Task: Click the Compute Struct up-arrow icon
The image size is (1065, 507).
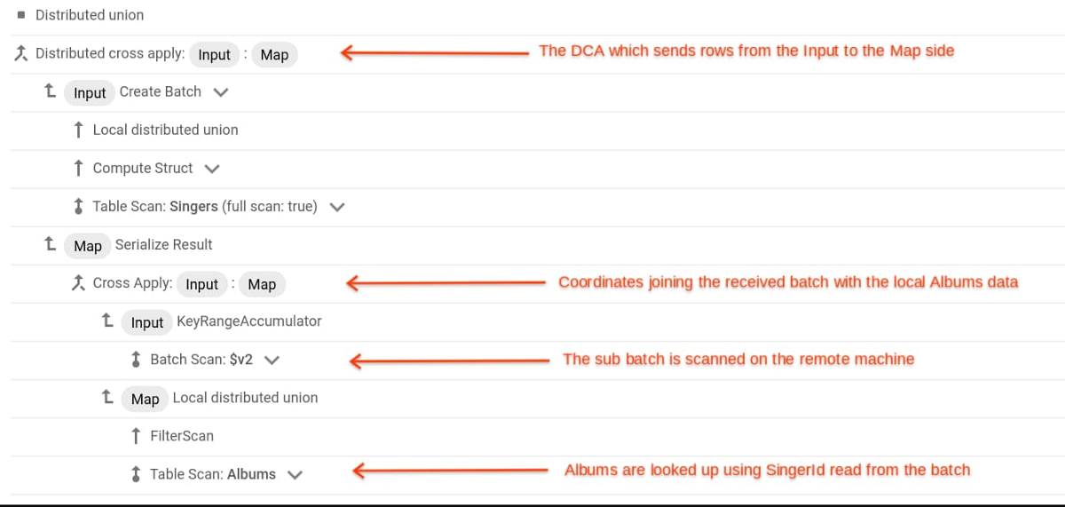Action: (79, 168)
